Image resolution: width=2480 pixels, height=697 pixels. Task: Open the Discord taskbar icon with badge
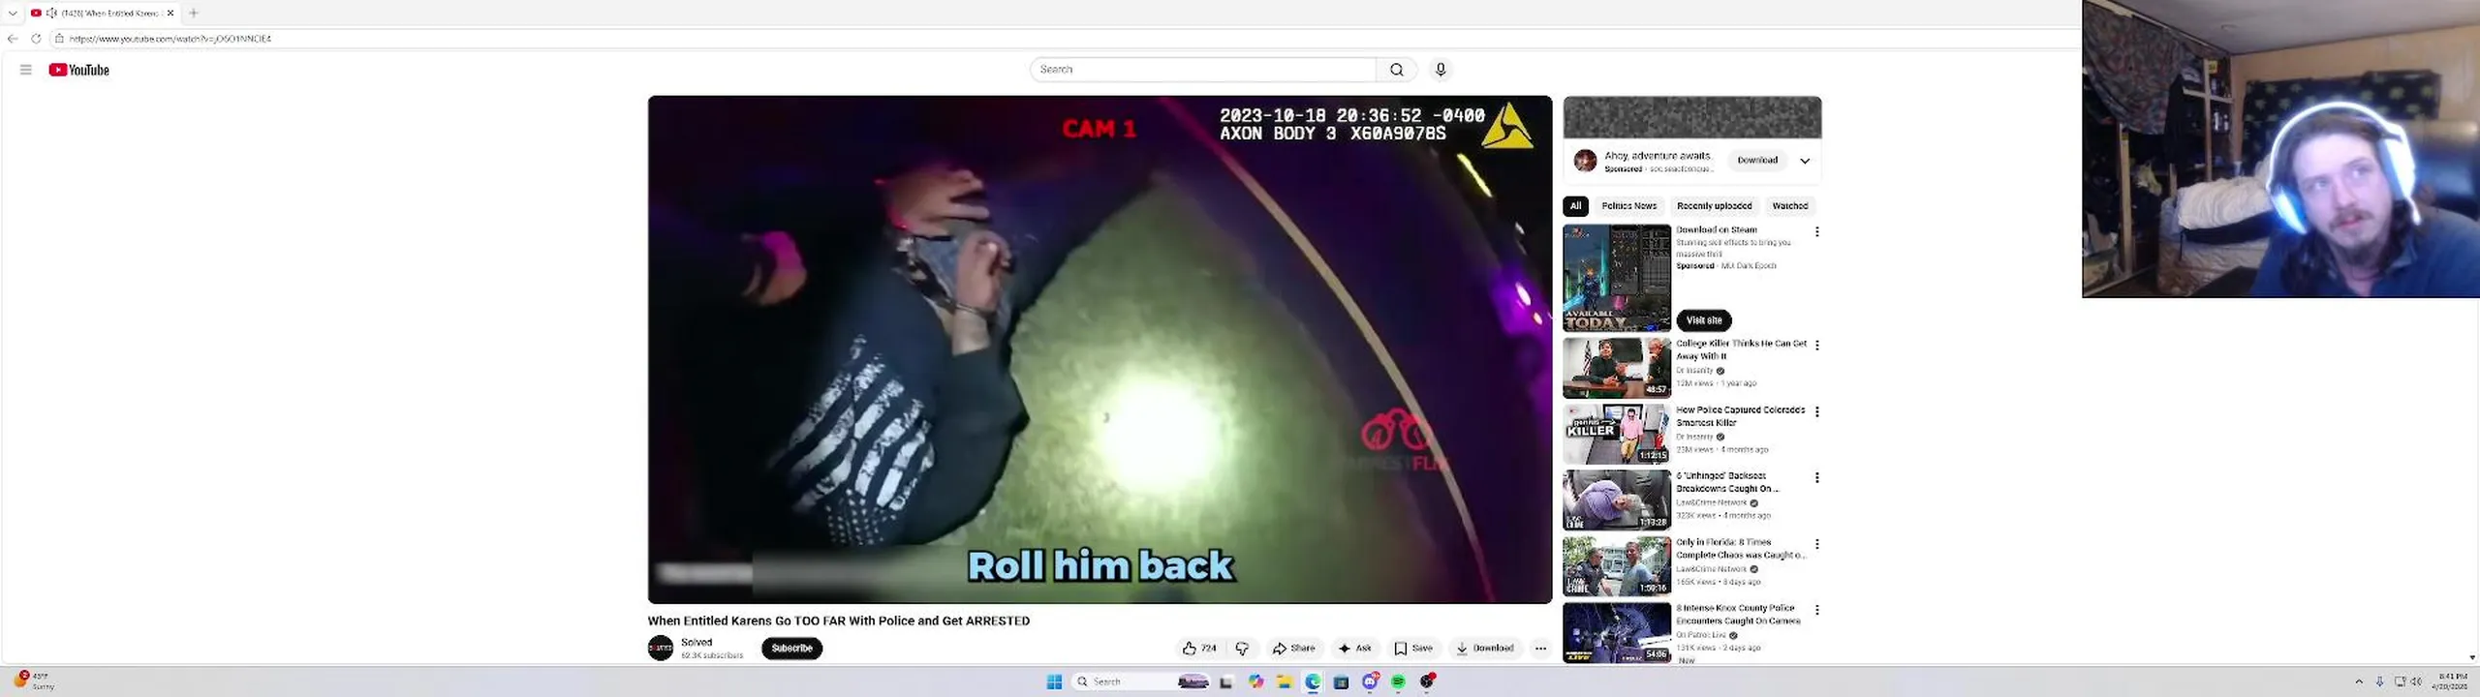1370,682
